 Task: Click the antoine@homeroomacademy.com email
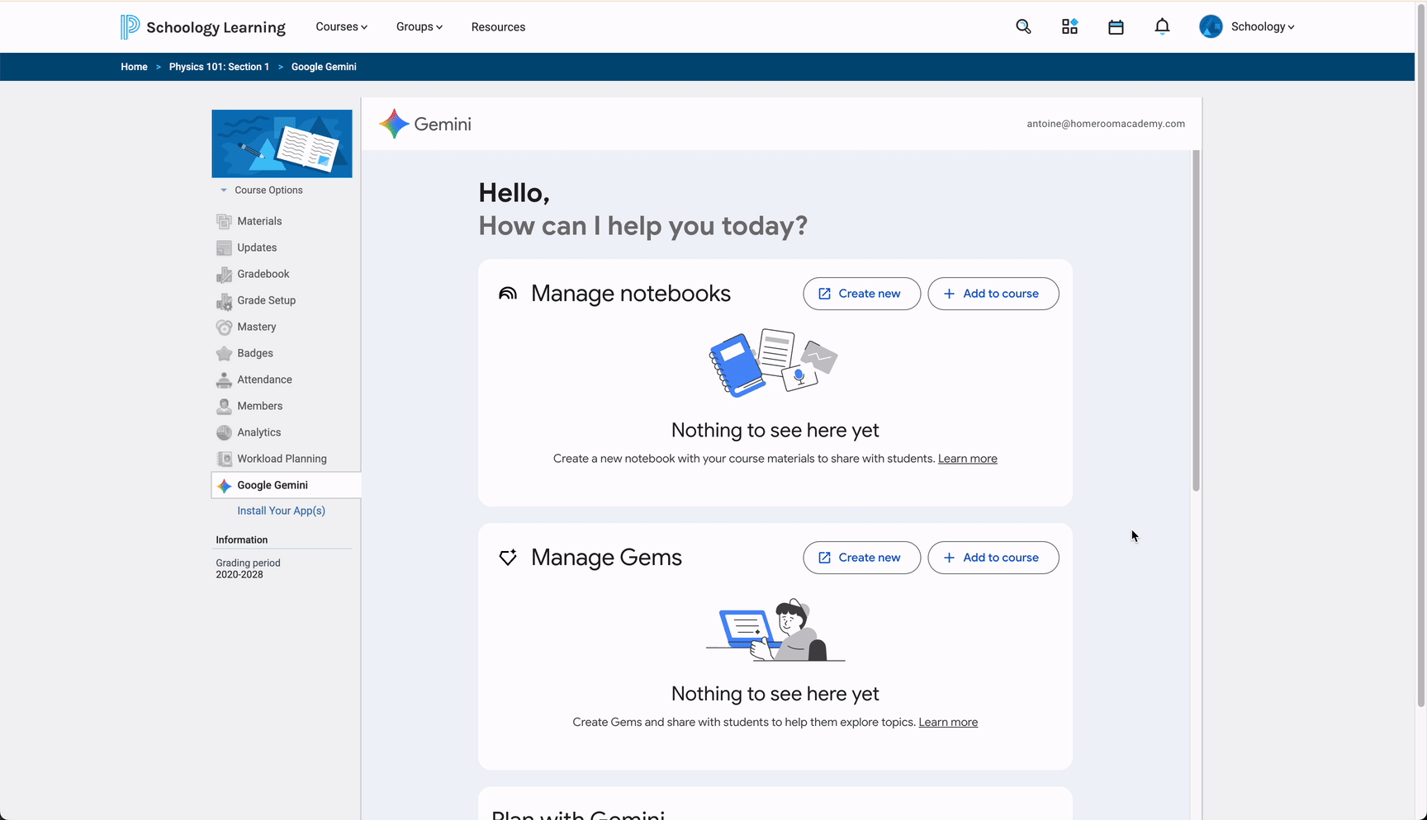point(1106,124)
